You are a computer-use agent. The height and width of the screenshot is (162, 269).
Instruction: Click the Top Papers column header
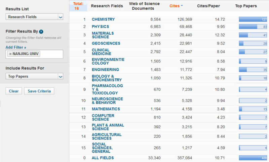246,6
